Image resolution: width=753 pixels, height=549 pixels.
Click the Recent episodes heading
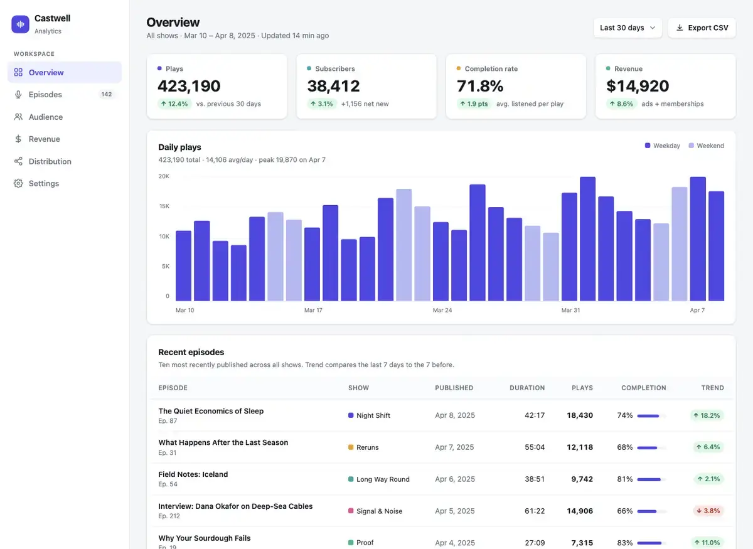pos(191,353)
